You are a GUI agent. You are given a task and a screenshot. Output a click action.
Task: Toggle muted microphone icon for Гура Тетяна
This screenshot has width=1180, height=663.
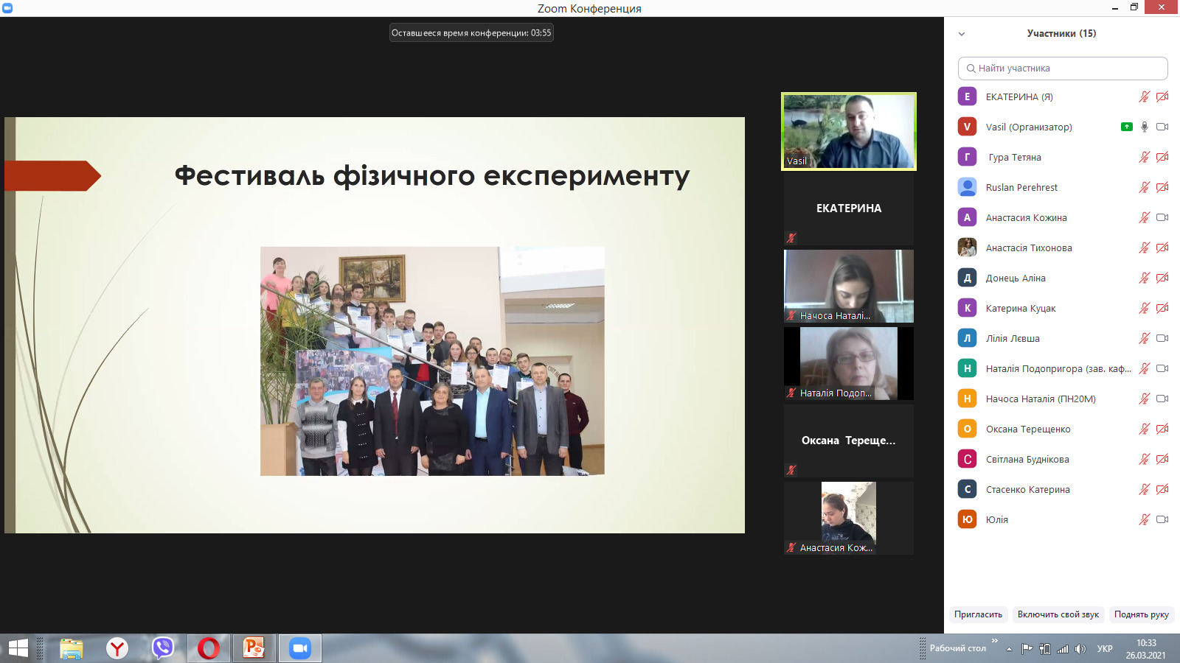(1144, 157)
